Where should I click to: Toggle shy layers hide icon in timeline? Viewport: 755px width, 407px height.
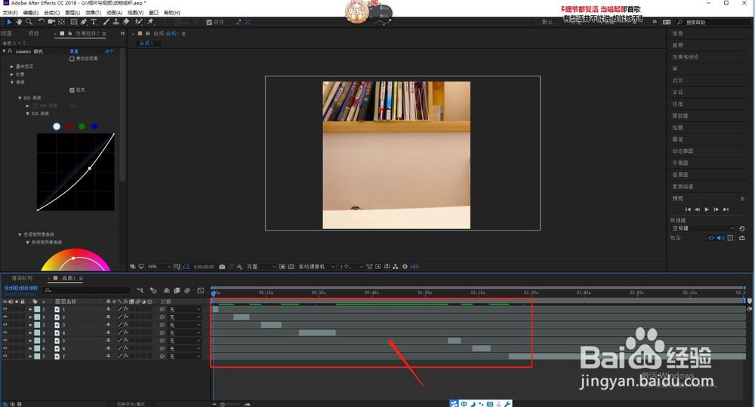point(167,290)
